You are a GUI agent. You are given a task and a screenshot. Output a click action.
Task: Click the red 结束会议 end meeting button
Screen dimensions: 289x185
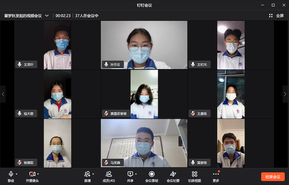coord(273,176)
